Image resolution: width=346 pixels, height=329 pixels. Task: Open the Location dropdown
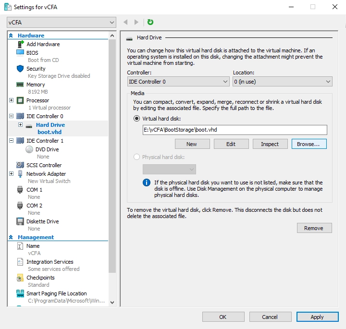pos(283,82)
